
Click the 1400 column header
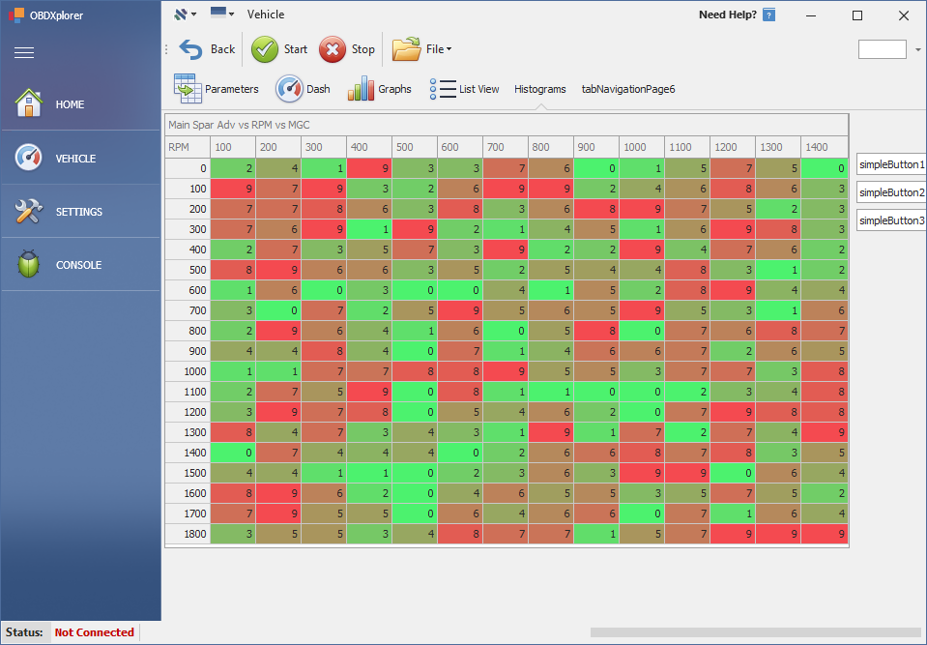pos(825,147)
